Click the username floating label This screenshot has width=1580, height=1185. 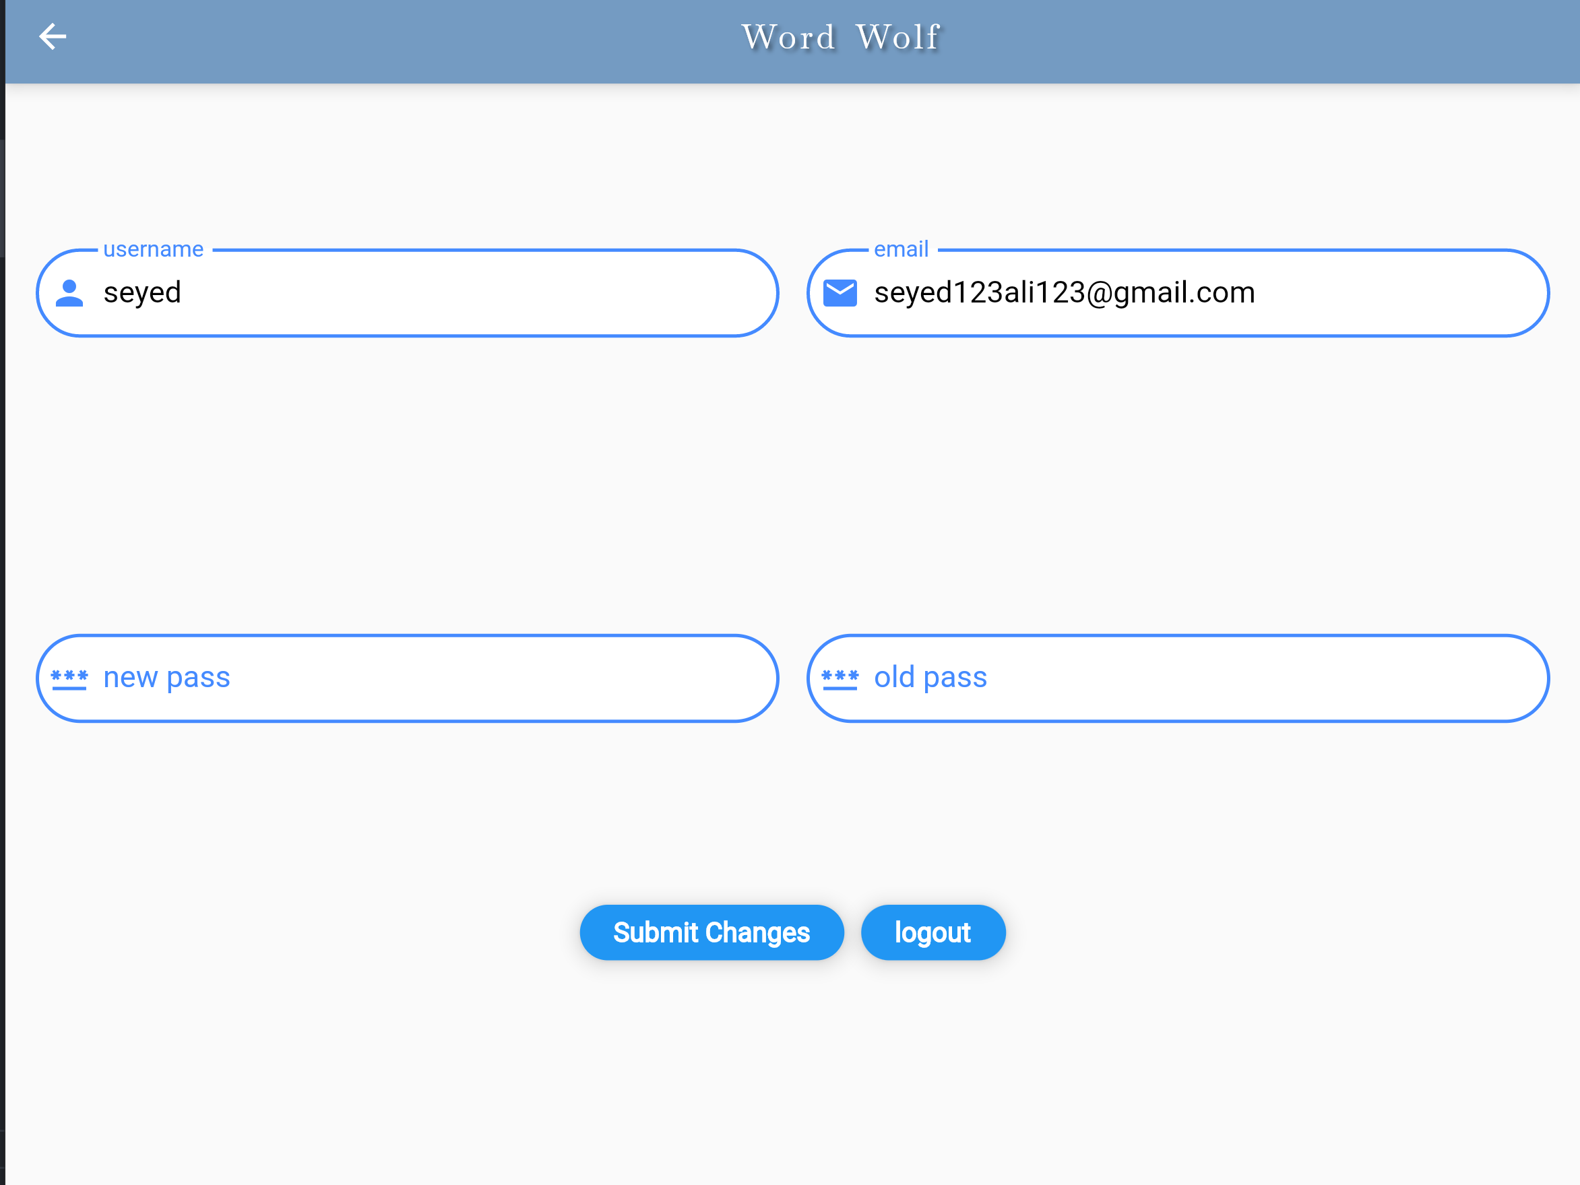click(x=154, y=249)
